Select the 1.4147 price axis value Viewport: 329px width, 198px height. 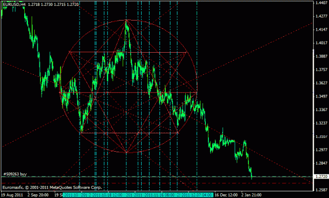[x=322, y=29]
